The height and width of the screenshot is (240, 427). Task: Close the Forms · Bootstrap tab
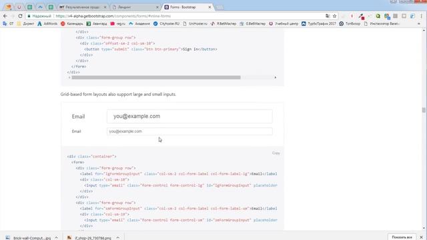209,7
